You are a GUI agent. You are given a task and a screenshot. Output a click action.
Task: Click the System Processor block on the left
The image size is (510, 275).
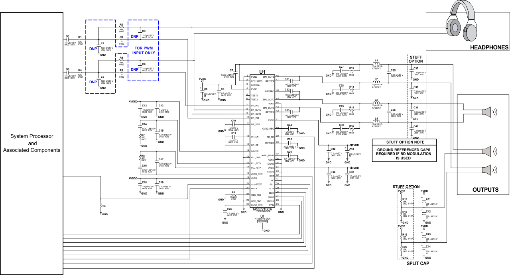[x=32, y=143]
